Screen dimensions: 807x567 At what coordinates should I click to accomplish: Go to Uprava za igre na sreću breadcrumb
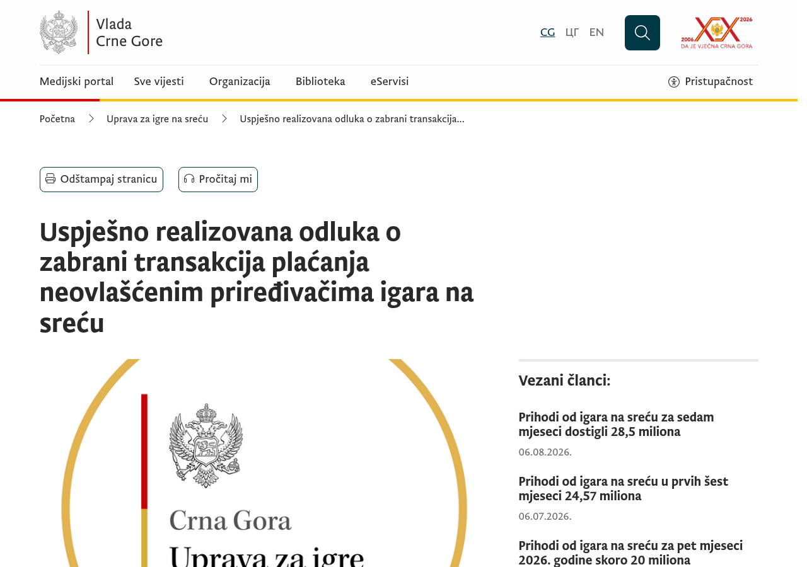(x=157, y=118)
